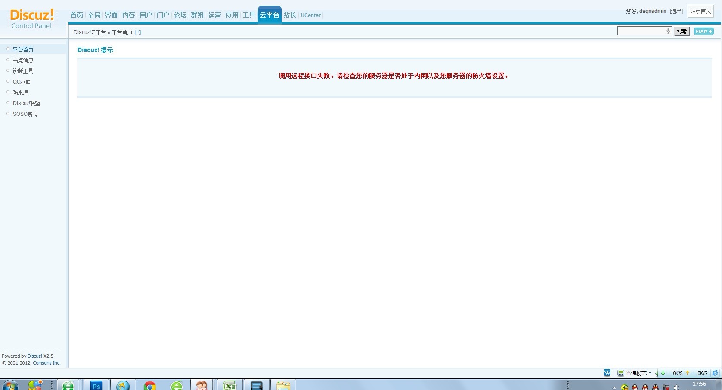Open 诊断工具 in the sidebar
The image size is (722, 390).
[23, 71]
